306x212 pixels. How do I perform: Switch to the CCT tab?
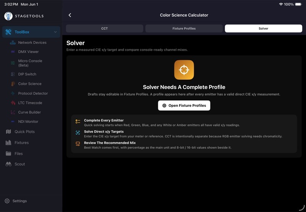pyautogui.click(x=104, y=28)
